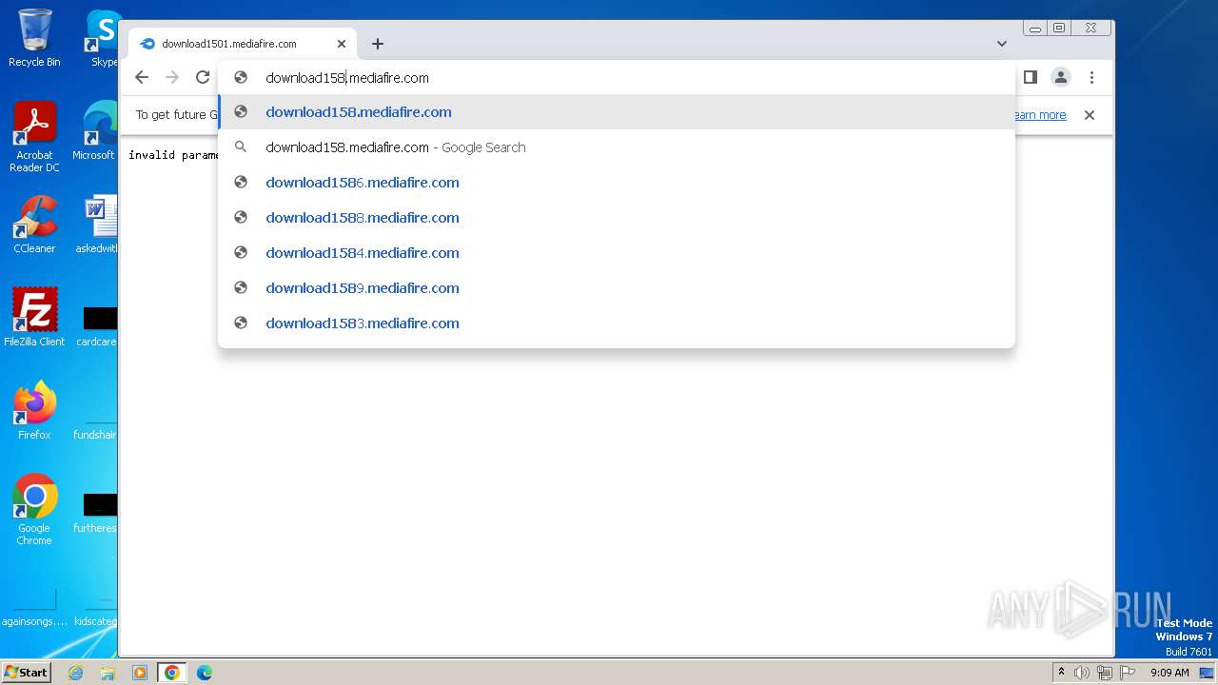Viewport: 1218px width, 685px height.
Task: Open Microsoft Edge desktop shortcut
Action: (x=95, y=131)
